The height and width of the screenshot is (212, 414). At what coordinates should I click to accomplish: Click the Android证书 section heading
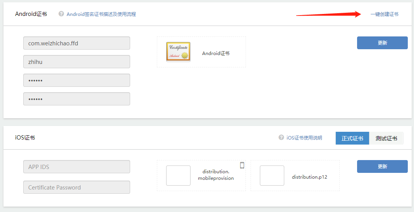pos(31,14)
